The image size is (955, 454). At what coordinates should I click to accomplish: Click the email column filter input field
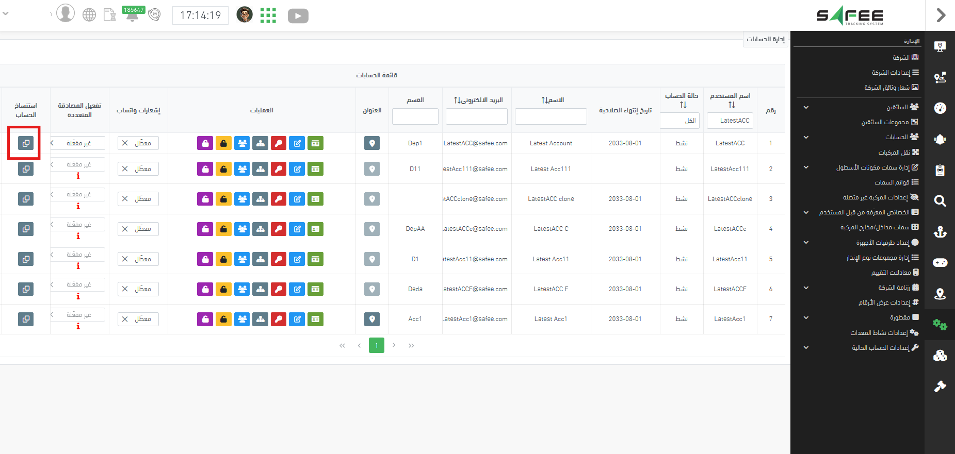tap(476, 116)
